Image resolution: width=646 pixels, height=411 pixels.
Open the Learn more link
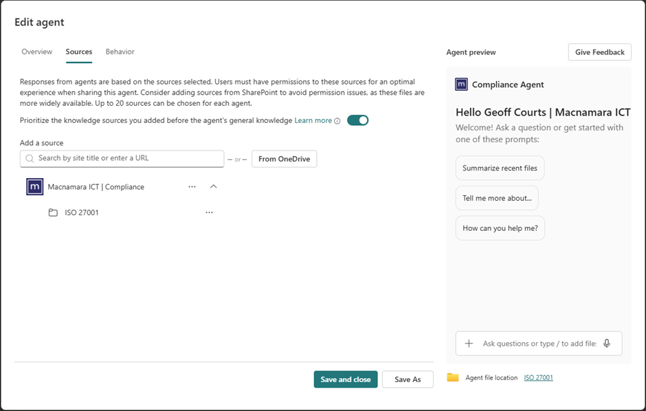pyautogui.click(x=313, y=120)
